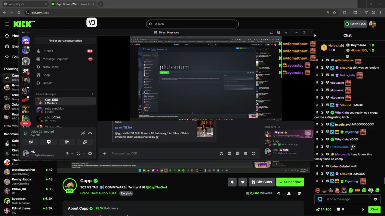Image resolution: width=385 pixels, height=216 pixels.
Task: Open sihz direct message
Action: 65,119
